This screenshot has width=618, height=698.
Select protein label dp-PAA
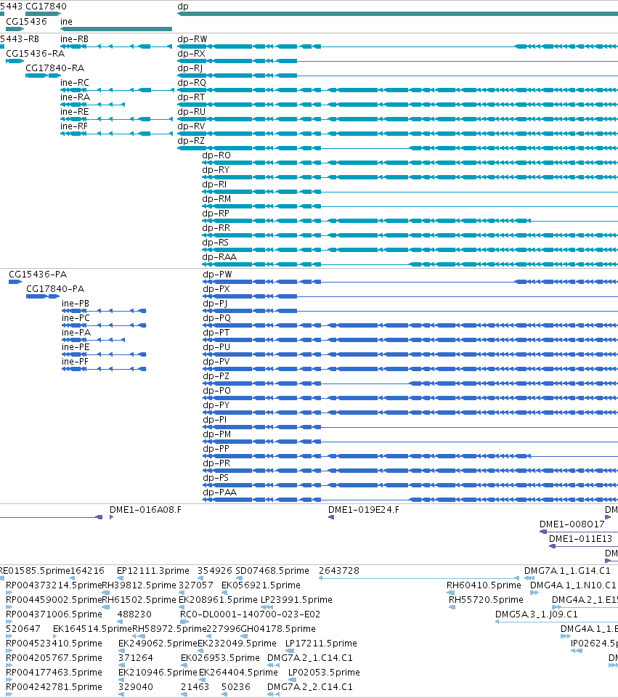pyautogui.click(x=220, y=492)
